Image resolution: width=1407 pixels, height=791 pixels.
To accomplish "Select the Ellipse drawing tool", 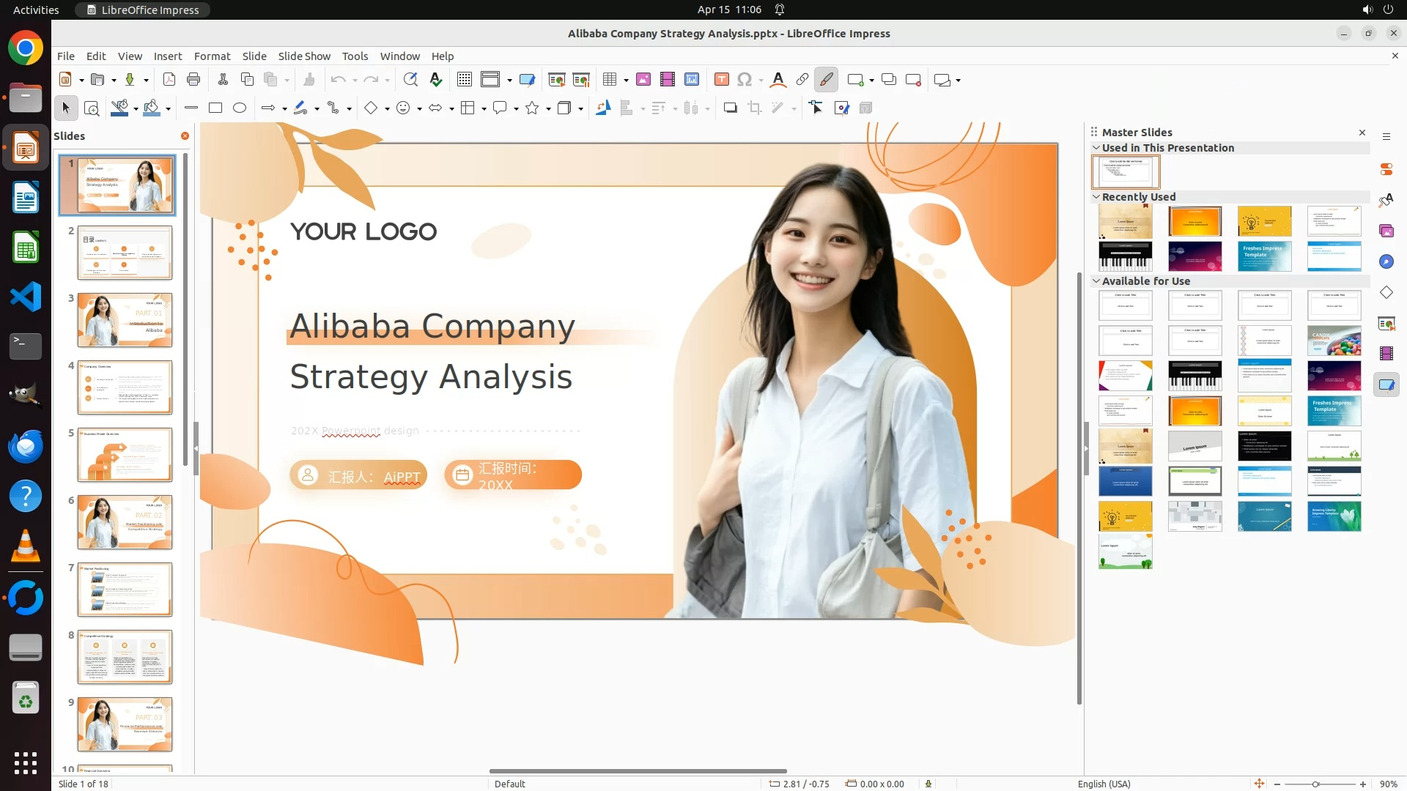I will 239,108.
